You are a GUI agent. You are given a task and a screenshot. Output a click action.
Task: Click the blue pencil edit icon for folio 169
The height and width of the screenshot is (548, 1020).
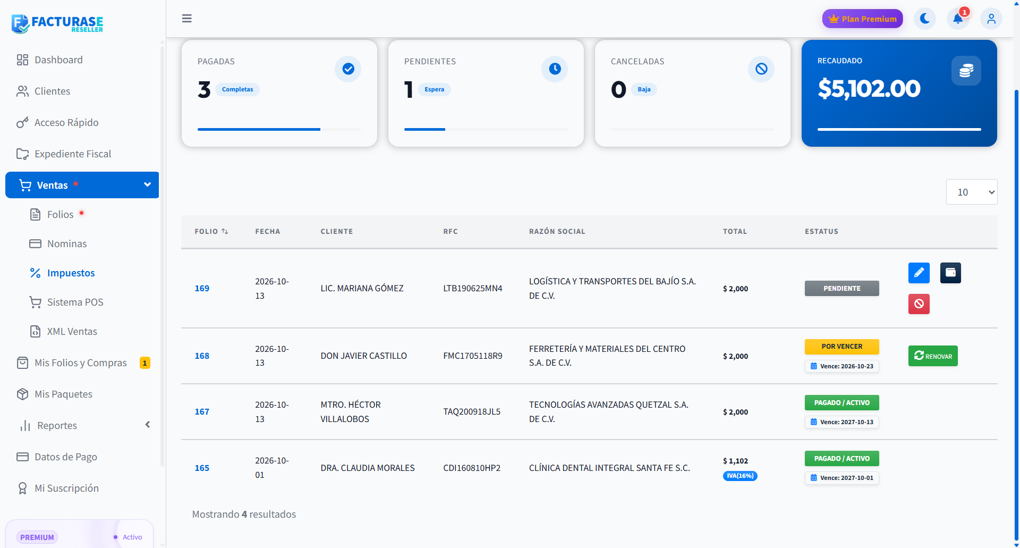tap(919, 273)
